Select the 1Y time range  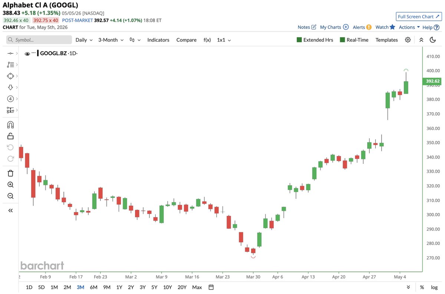[x=119, y=287]
